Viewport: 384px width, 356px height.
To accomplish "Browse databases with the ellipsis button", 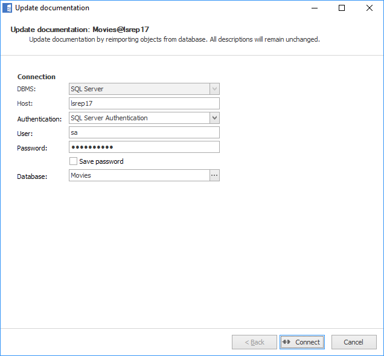I will click(x=214, y=175).
